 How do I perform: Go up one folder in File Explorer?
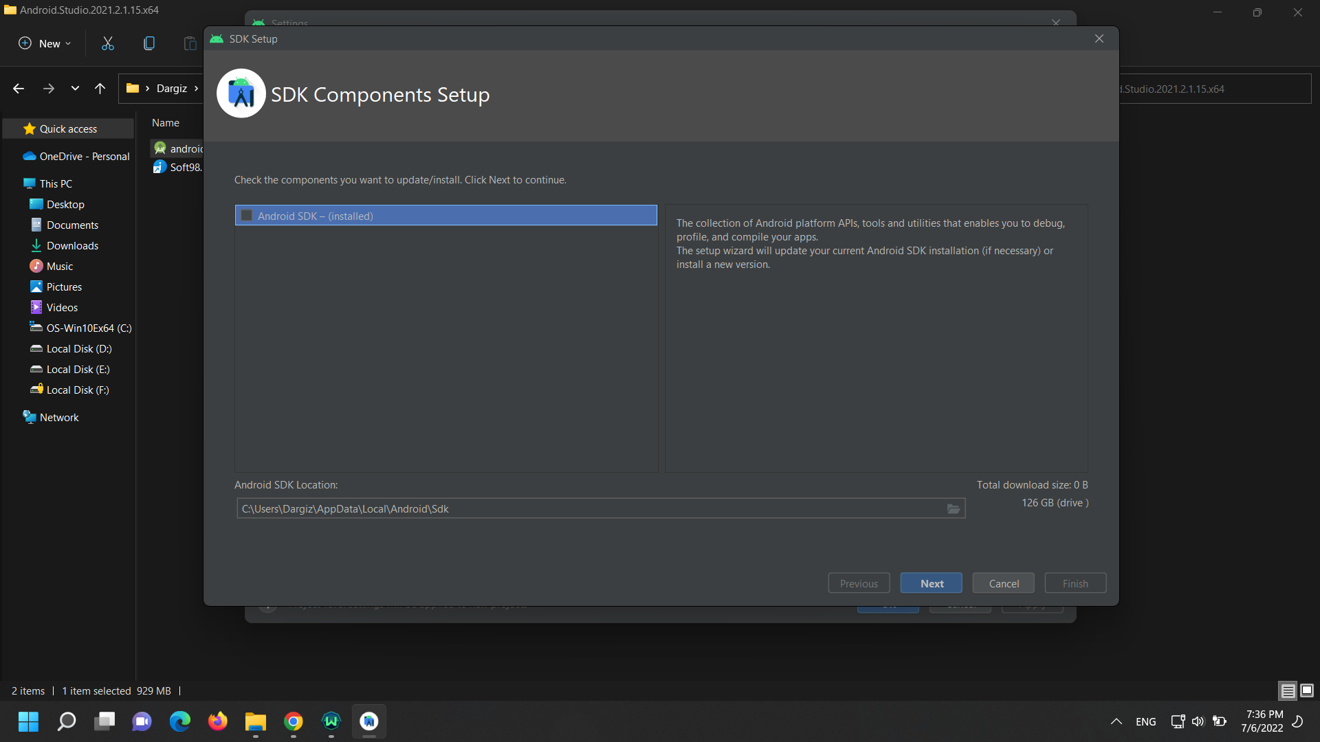point(100,89)
